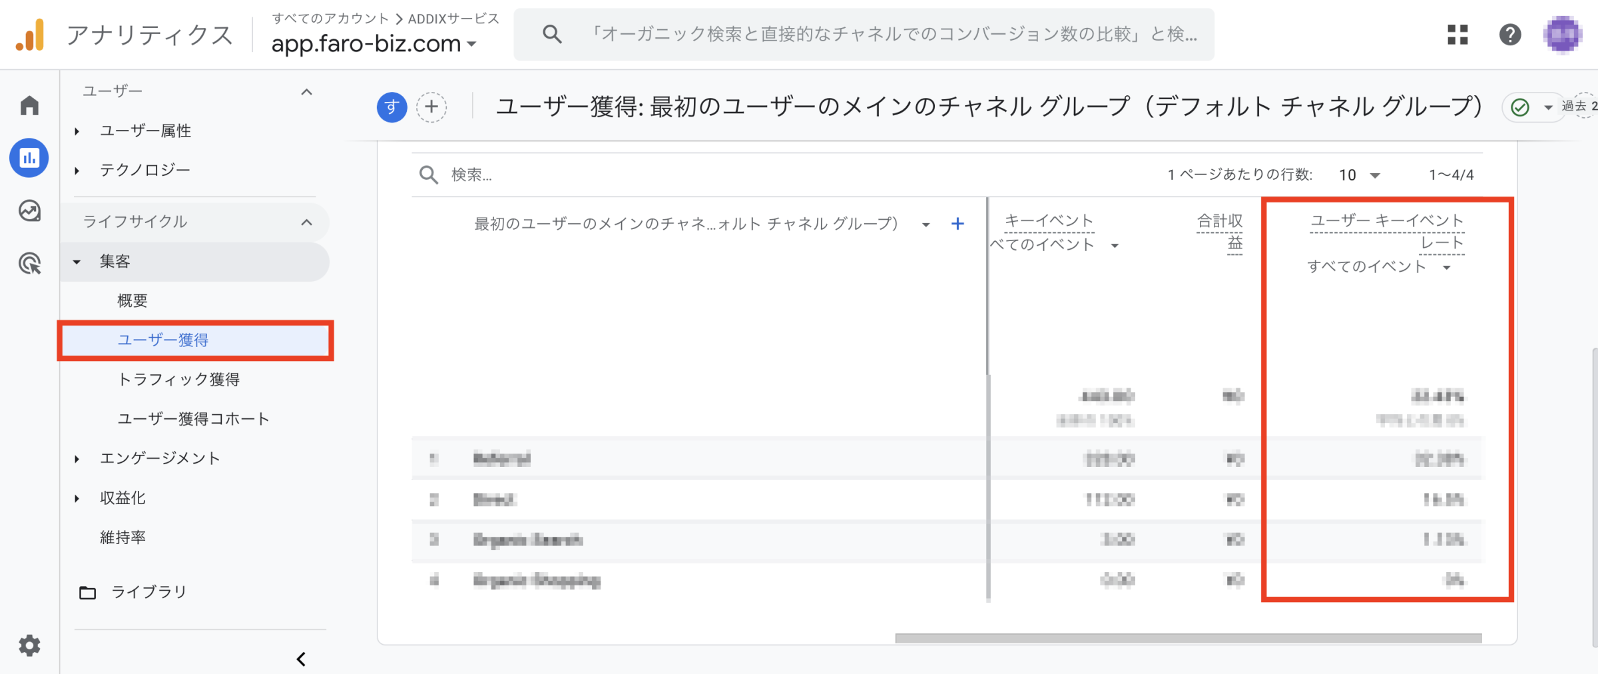Open the key events 'すべてのイベント' dropdown

pos(1055,245)
